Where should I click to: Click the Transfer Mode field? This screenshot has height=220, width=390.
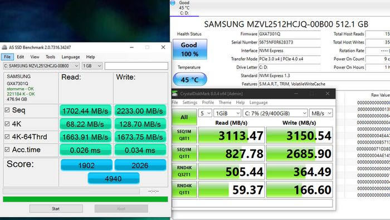tap(290, 59)
